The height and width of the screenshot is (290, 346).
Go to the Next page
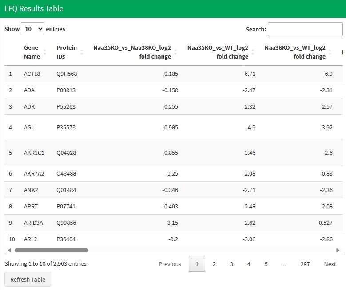(x=330, y=264)
